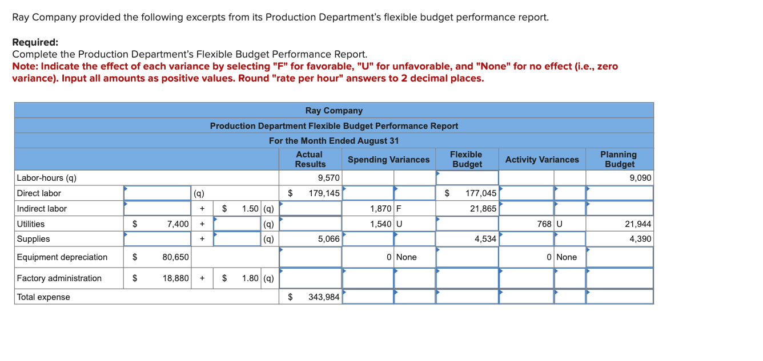Click the Direct labor planning budget field
Screen dimensions: 763x361
pyautogui.click(x=620, y=193)
